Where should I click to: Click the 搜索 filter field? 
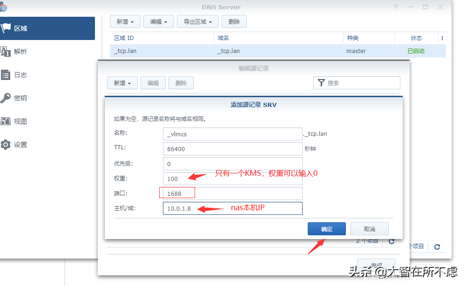click(x=357, y=83)
